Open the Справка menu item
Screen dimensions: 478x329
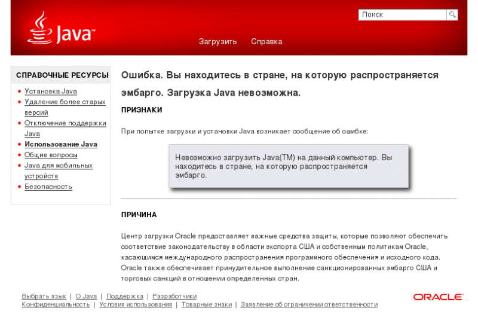coord(266,41)
